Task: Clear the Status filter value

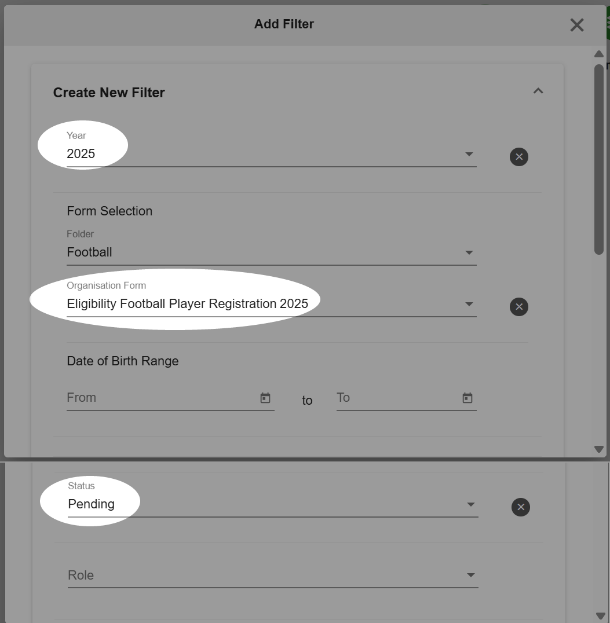Action: [521, 507]
